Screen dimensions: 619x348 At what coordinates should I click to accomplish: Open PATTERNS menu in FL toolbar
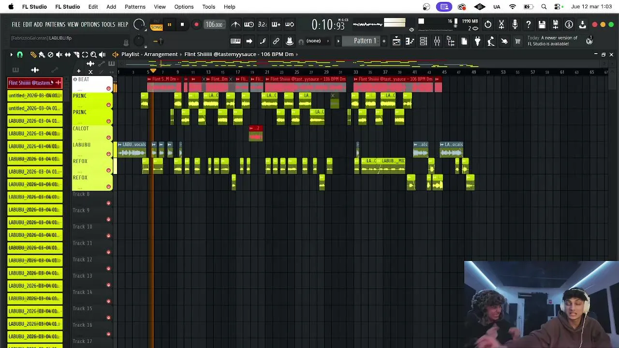[55, 25]
